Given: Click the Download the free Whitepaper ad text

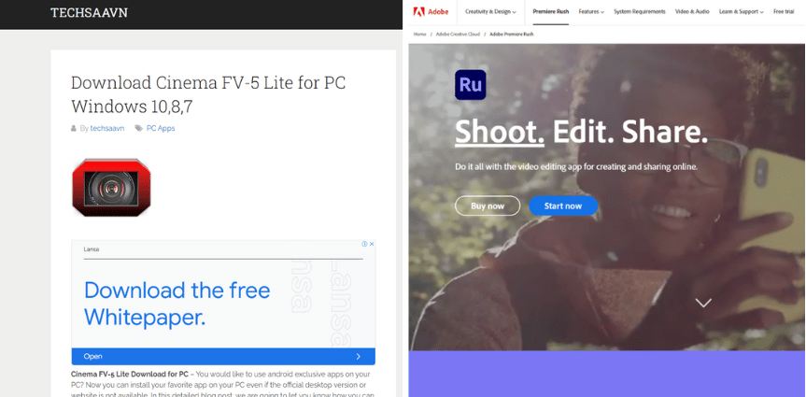Looking at the screenshot, I should click(177, 304).
